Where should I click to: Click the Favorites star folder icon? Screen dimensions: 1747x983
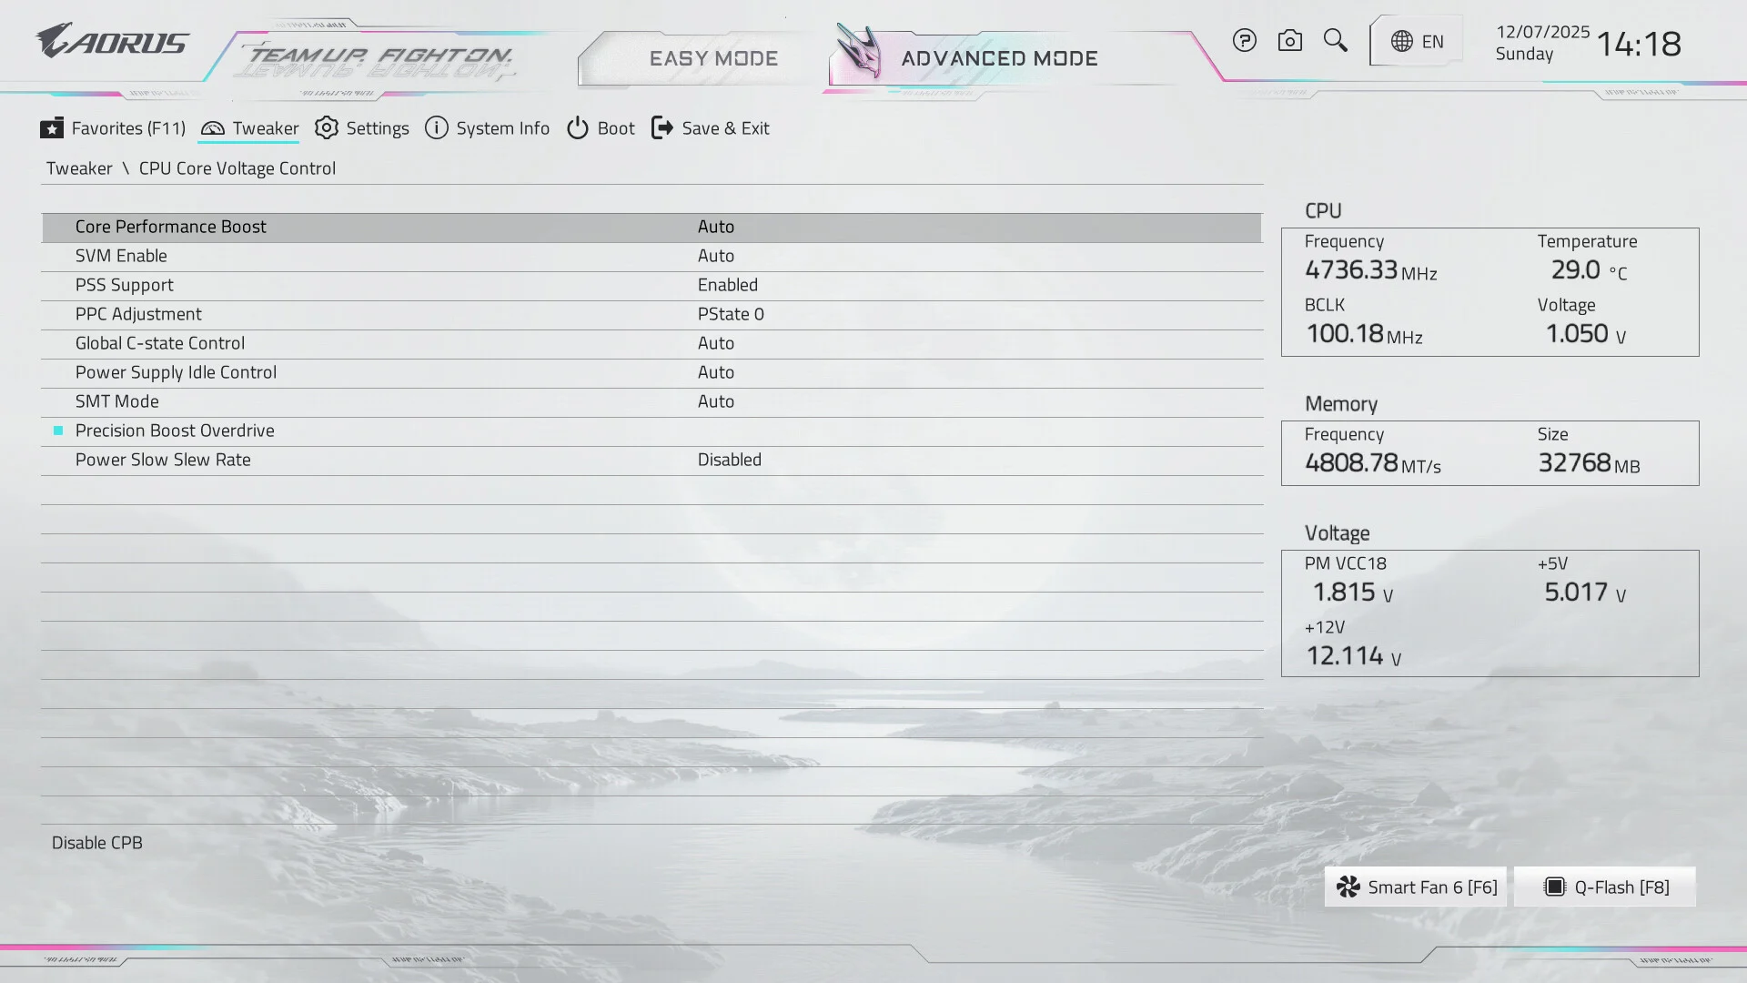tap(52, 128)
